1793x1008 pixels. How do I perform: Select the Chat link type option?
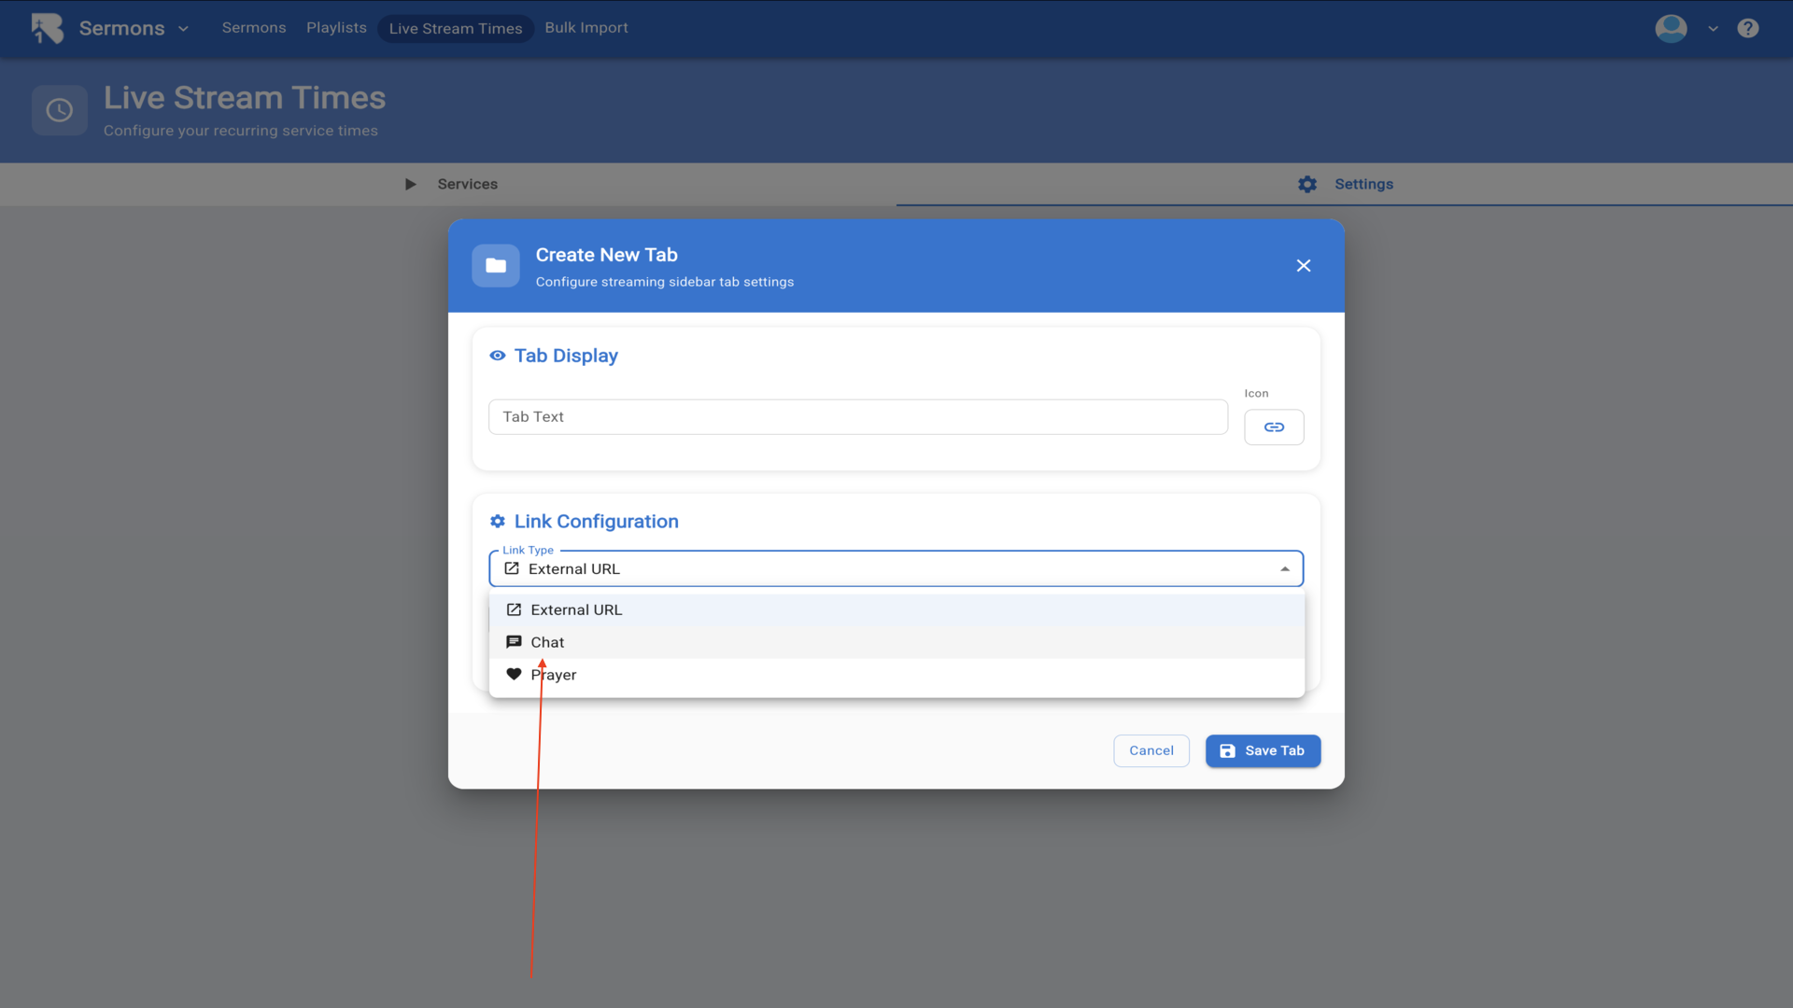[x=547, y=642]
